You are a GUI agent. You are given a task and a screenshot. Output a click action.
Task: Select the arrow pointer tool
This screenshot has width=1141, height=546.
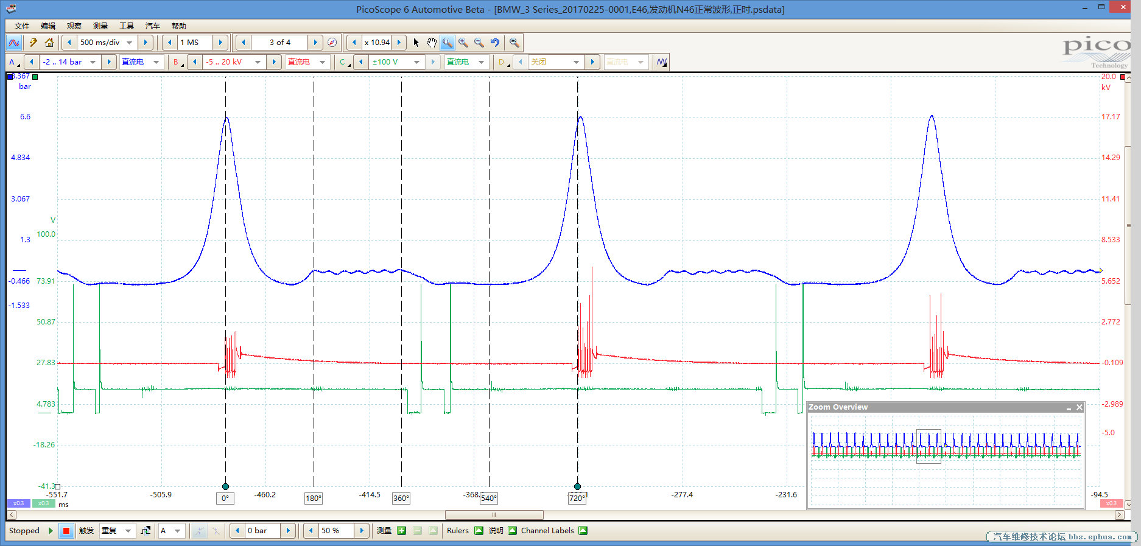pyautogui.click(x=416, y=43)
